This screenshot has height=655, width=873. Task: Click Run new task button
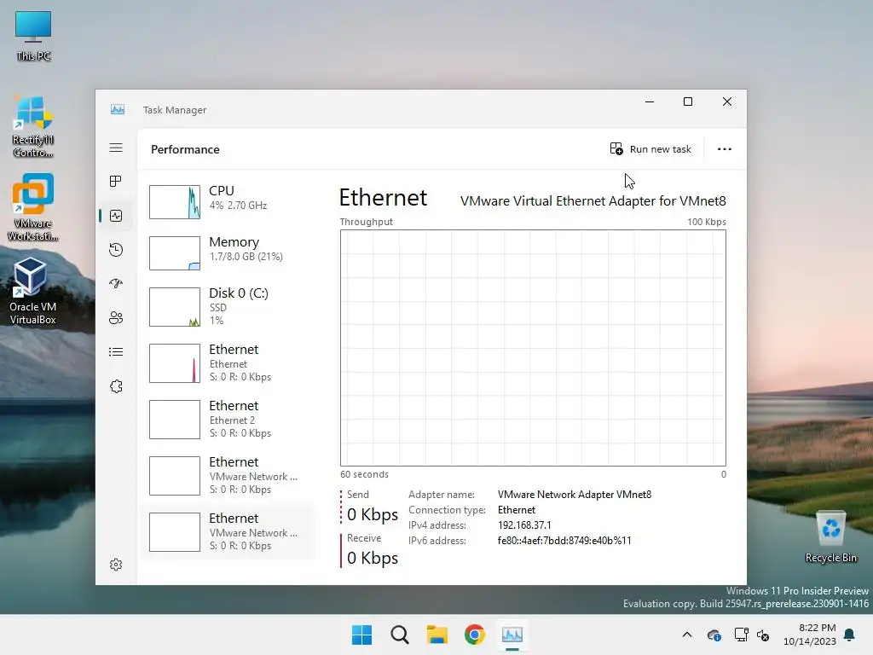pyautogui.click(x=650, y=149)
